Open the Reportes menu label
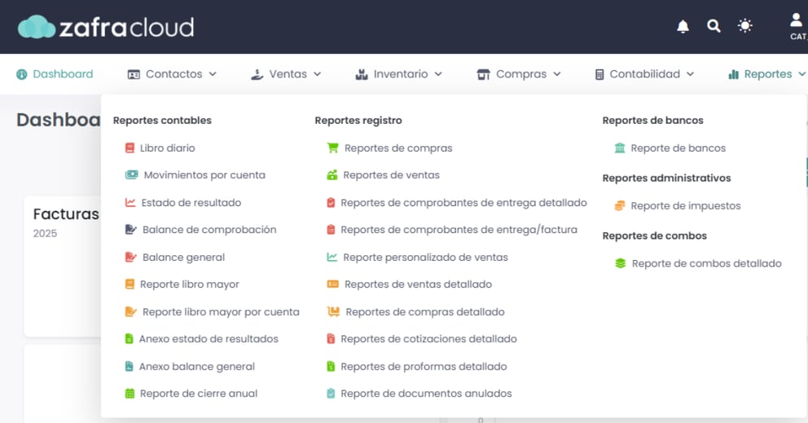 [768, 74]
